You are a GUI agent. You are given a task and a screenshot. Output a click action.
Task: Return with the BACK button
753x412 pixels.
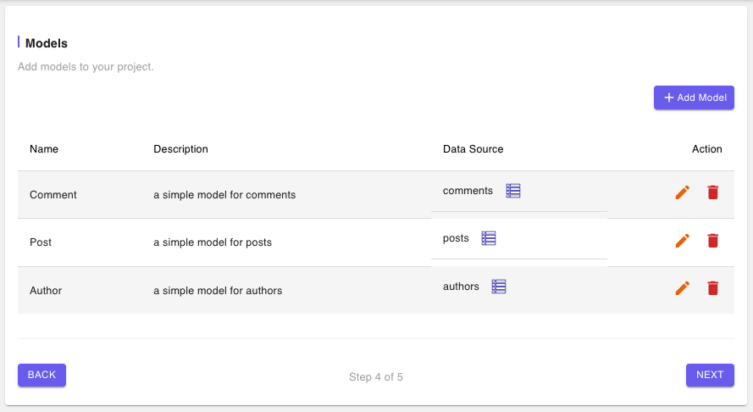[x=42, y=375]
